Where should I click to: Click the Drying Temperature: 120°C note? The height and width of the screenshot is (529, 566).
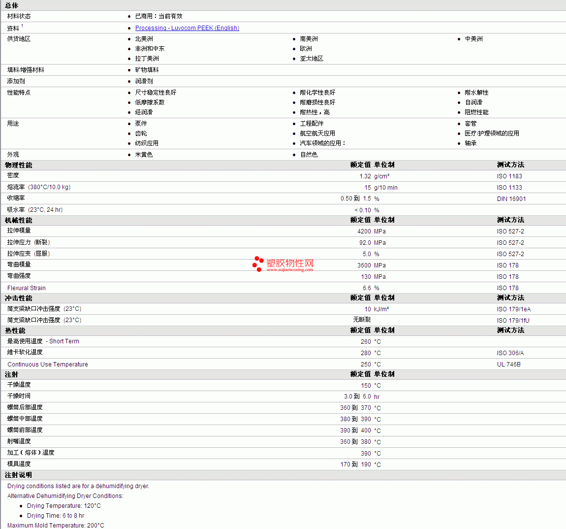(x=64, y=506)
